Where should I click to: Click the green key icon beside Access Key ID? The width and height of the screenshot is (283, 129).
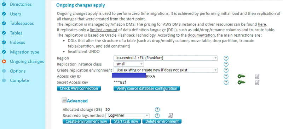pyautogui.click(x=241, y=76)
